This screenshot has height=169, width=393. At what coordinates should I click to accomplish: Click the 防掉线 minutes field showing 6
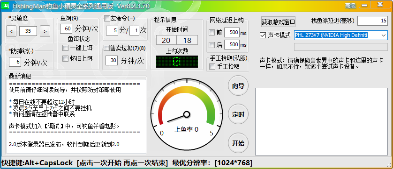tap(15, 62)
